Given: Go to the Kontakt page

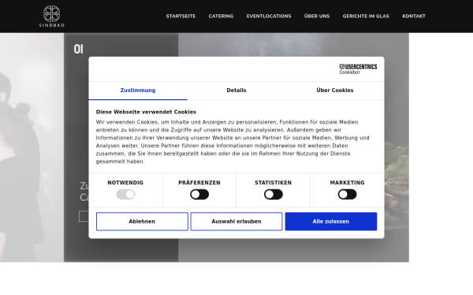Looking at the screenshot, I should tap(414, 17).
